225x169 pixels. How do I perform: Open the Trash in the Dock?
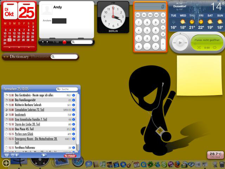(x=222, y=164)
